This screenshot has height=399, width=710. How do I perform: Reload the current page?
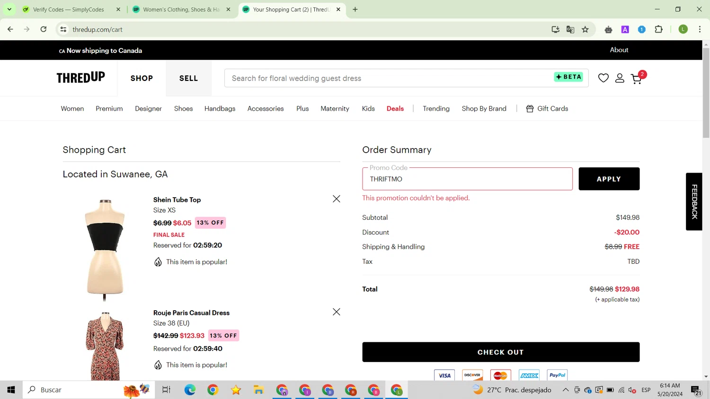click(x=44, y=29)
